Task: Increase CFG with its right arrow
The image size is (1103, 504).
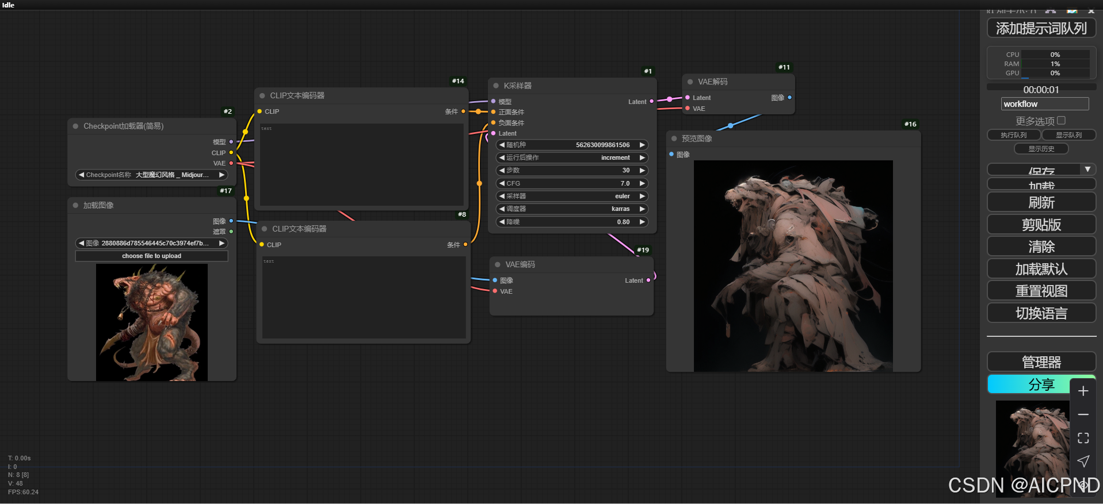Action: (642, 183)
